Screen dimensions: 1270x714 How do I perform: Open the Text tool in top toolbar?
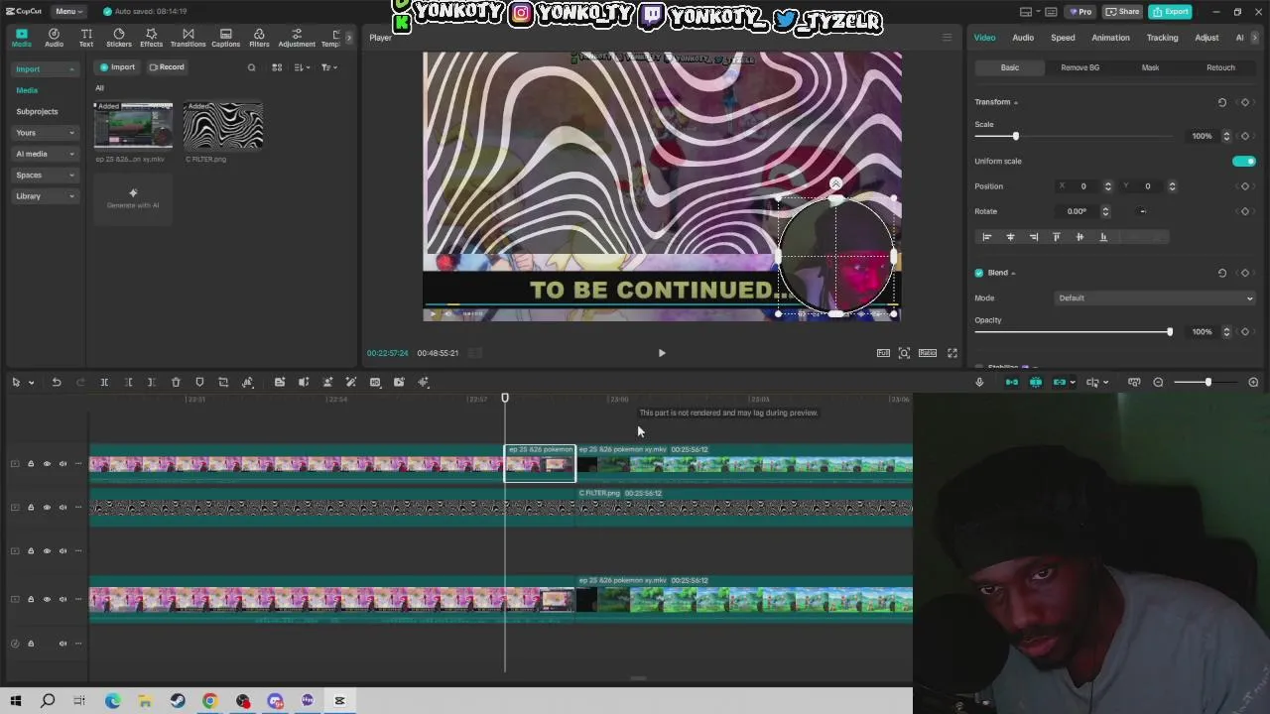pyautogui.click(x=86, y=38)
